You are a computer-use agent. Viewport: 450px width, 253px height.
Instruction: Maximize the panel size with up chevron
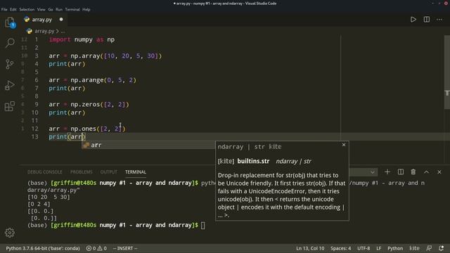pyautogui.click(x=427, y=171)
